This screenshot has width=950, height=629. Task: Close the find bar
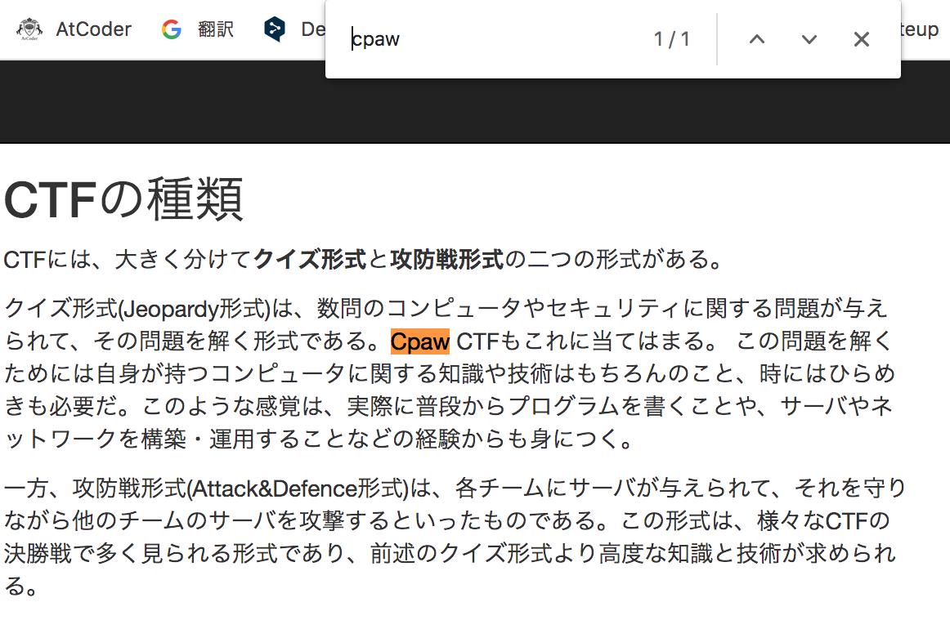[x=861, y=39]
